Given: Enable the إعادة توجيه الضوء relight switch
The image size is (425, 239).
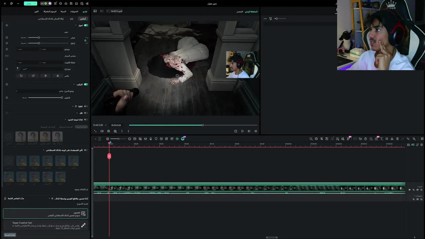Looking at the screenshot, I should [x=86, y=119].
